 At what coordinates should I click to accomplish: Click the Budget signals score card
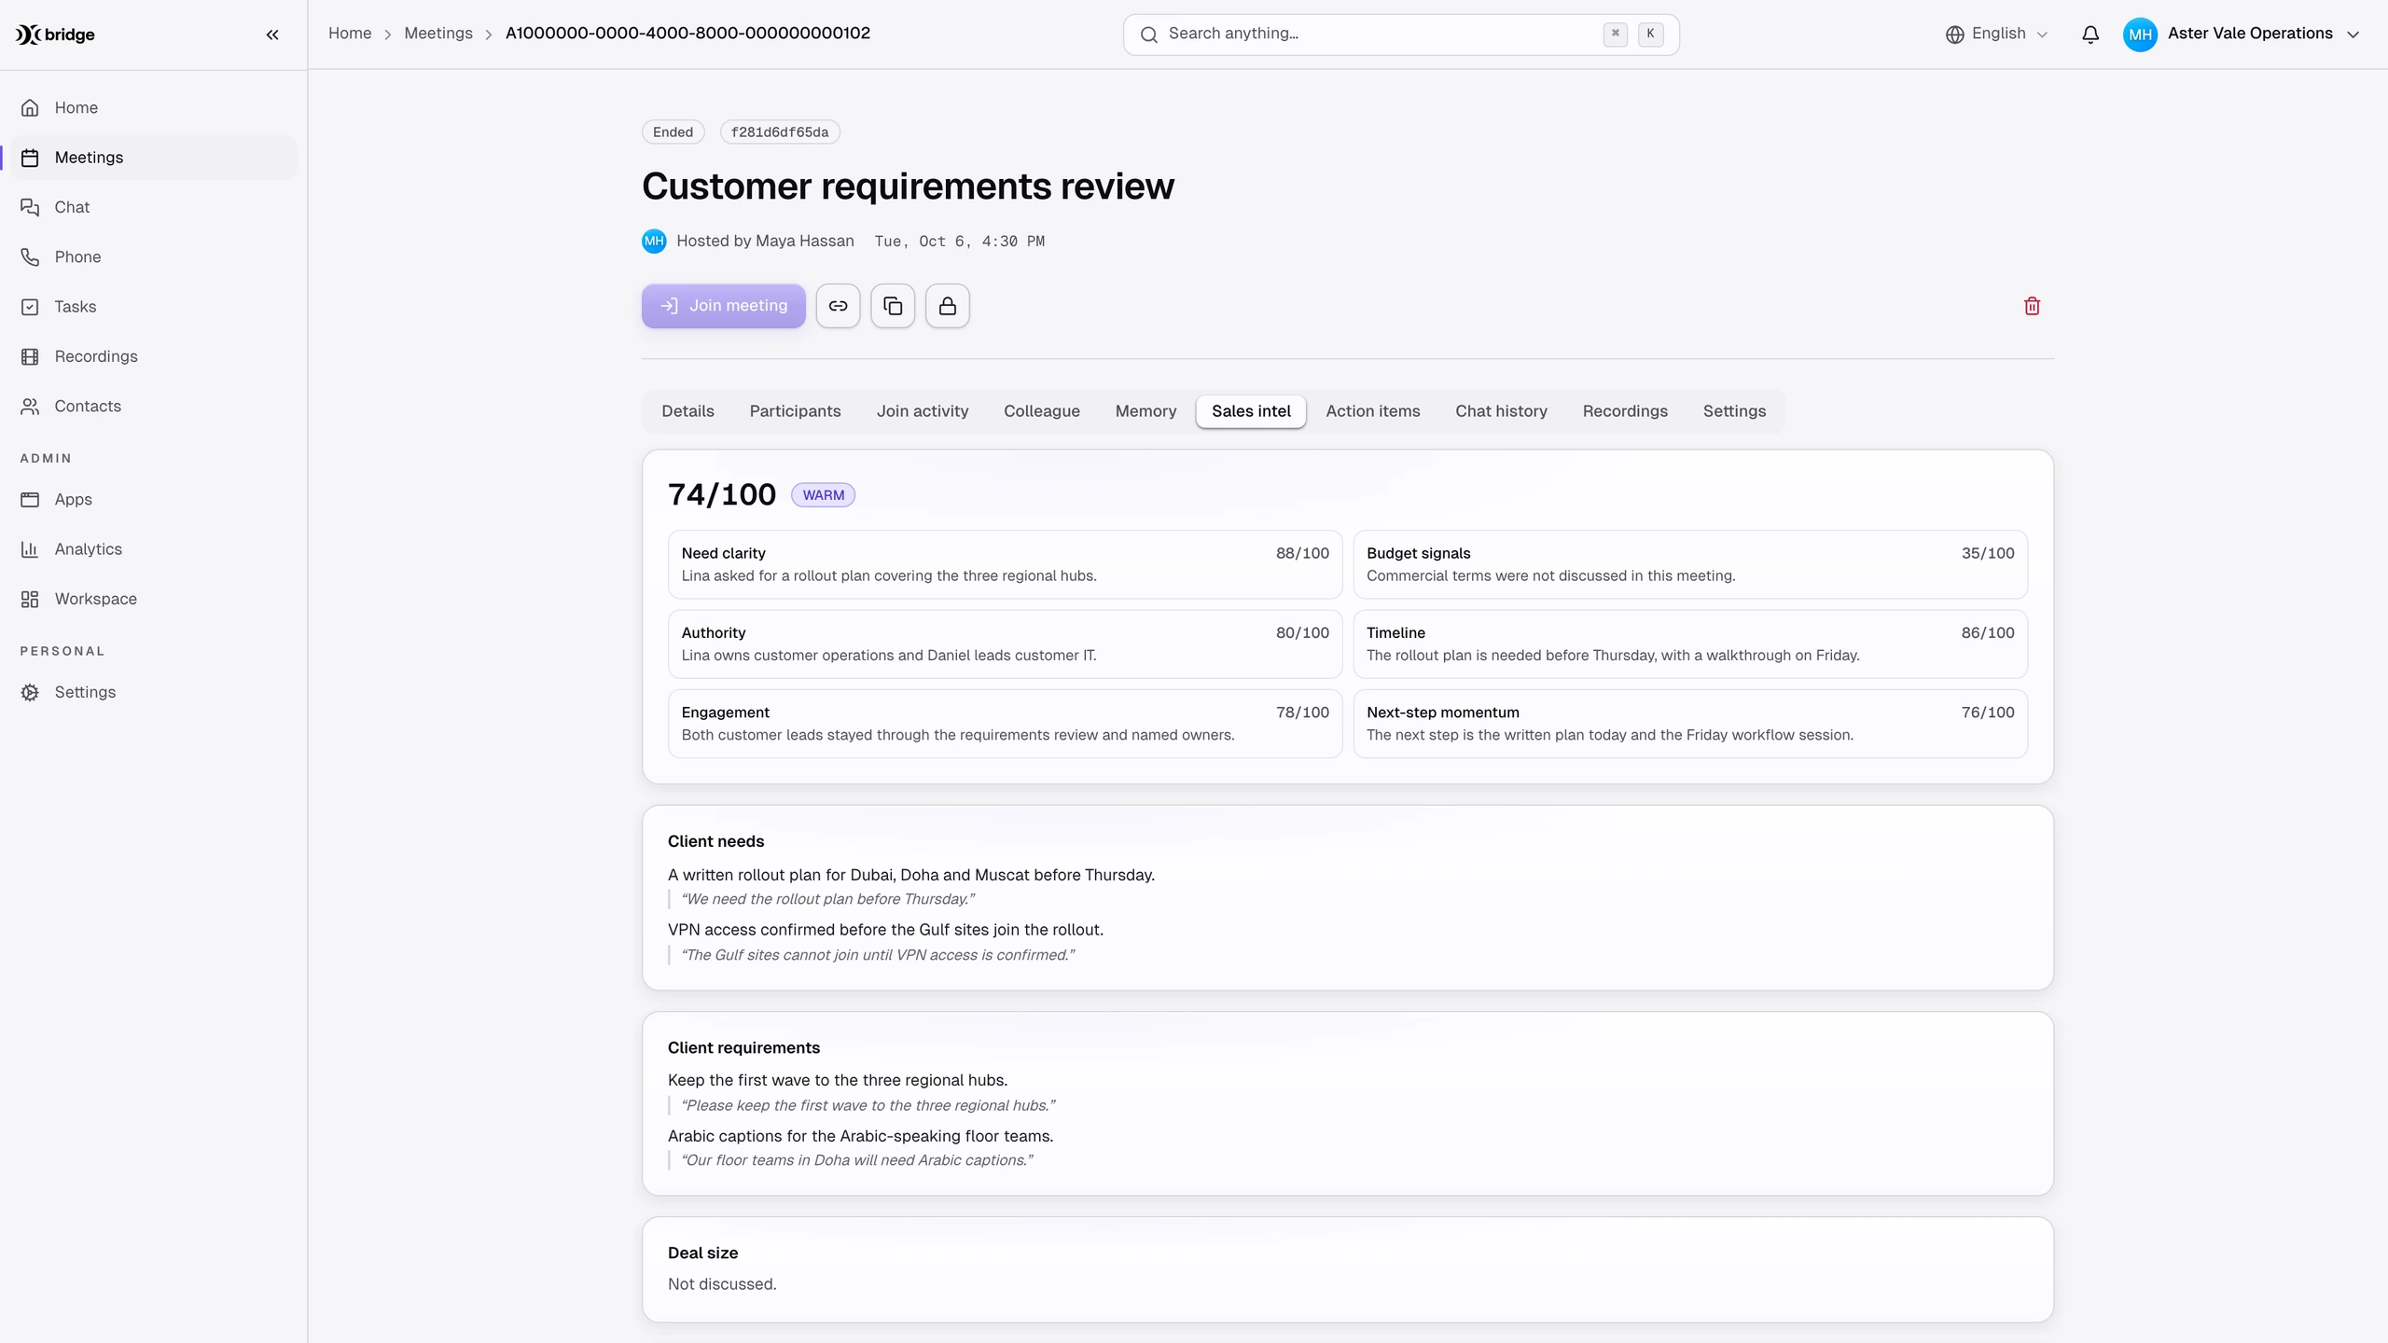[1690, 564]
